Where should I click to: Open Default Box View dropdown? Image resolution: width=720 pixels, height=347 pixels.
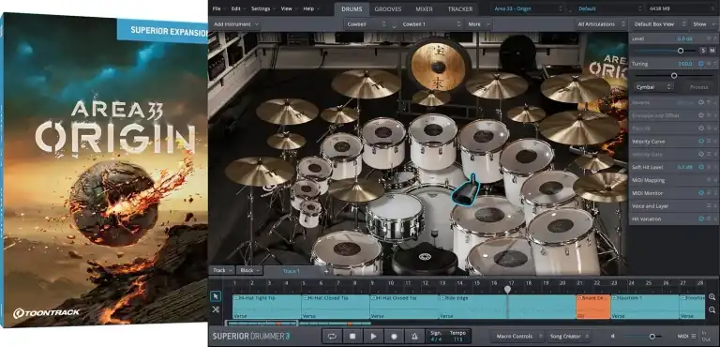point(659,24)
